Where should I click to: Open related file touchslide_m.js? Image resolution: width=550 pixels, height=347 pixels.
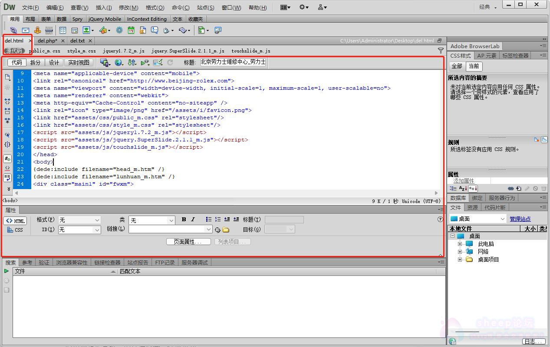[251, 51]
